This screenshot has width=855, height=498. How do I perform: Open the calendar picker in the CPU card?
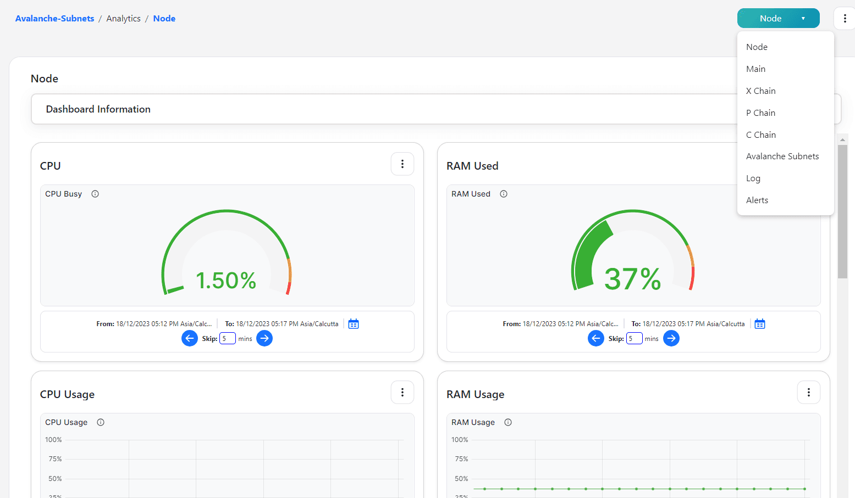click(354, 324)
